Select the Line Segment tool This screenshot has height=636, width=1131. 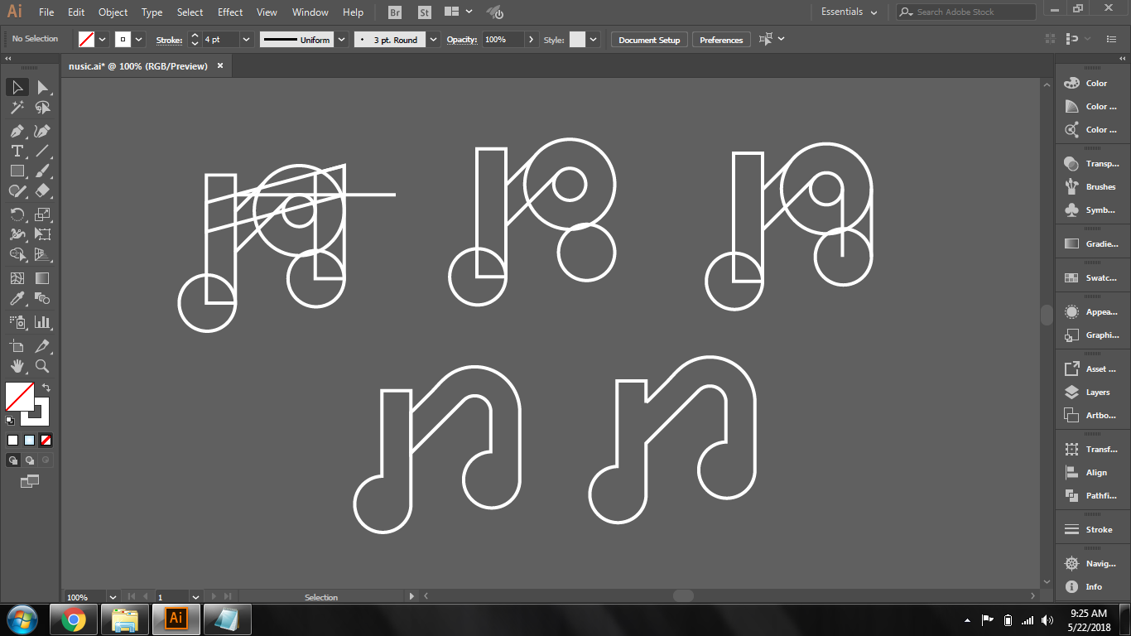[x=42, y=151]
